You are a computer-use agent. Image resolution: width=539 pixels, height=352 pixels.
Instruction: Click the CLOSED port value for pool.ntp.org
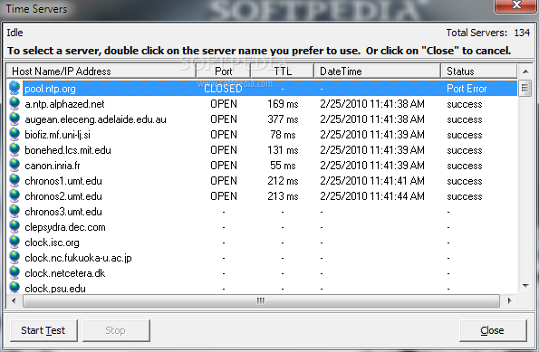point(223,89)
